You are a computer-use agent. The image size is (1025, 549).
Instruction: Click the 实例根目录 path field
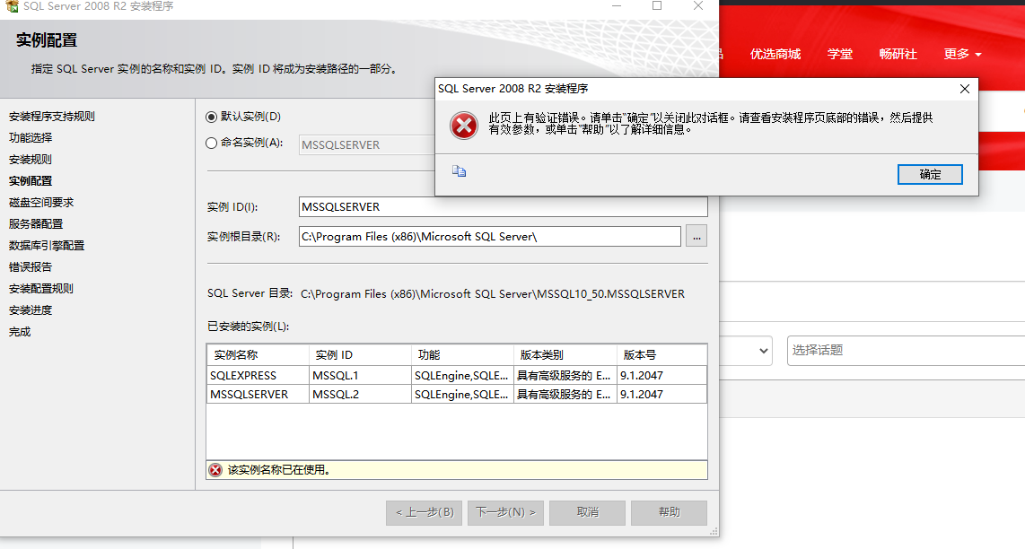point(490,237)
